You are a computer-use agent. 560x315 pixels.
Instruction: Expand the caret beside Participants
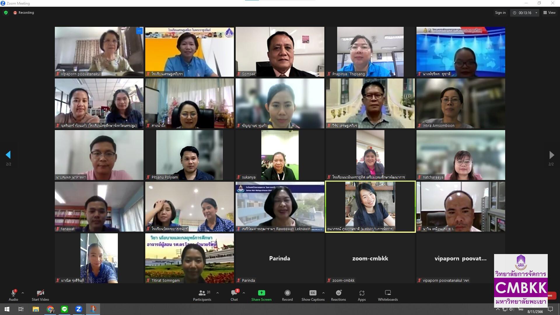coord(217,293)
